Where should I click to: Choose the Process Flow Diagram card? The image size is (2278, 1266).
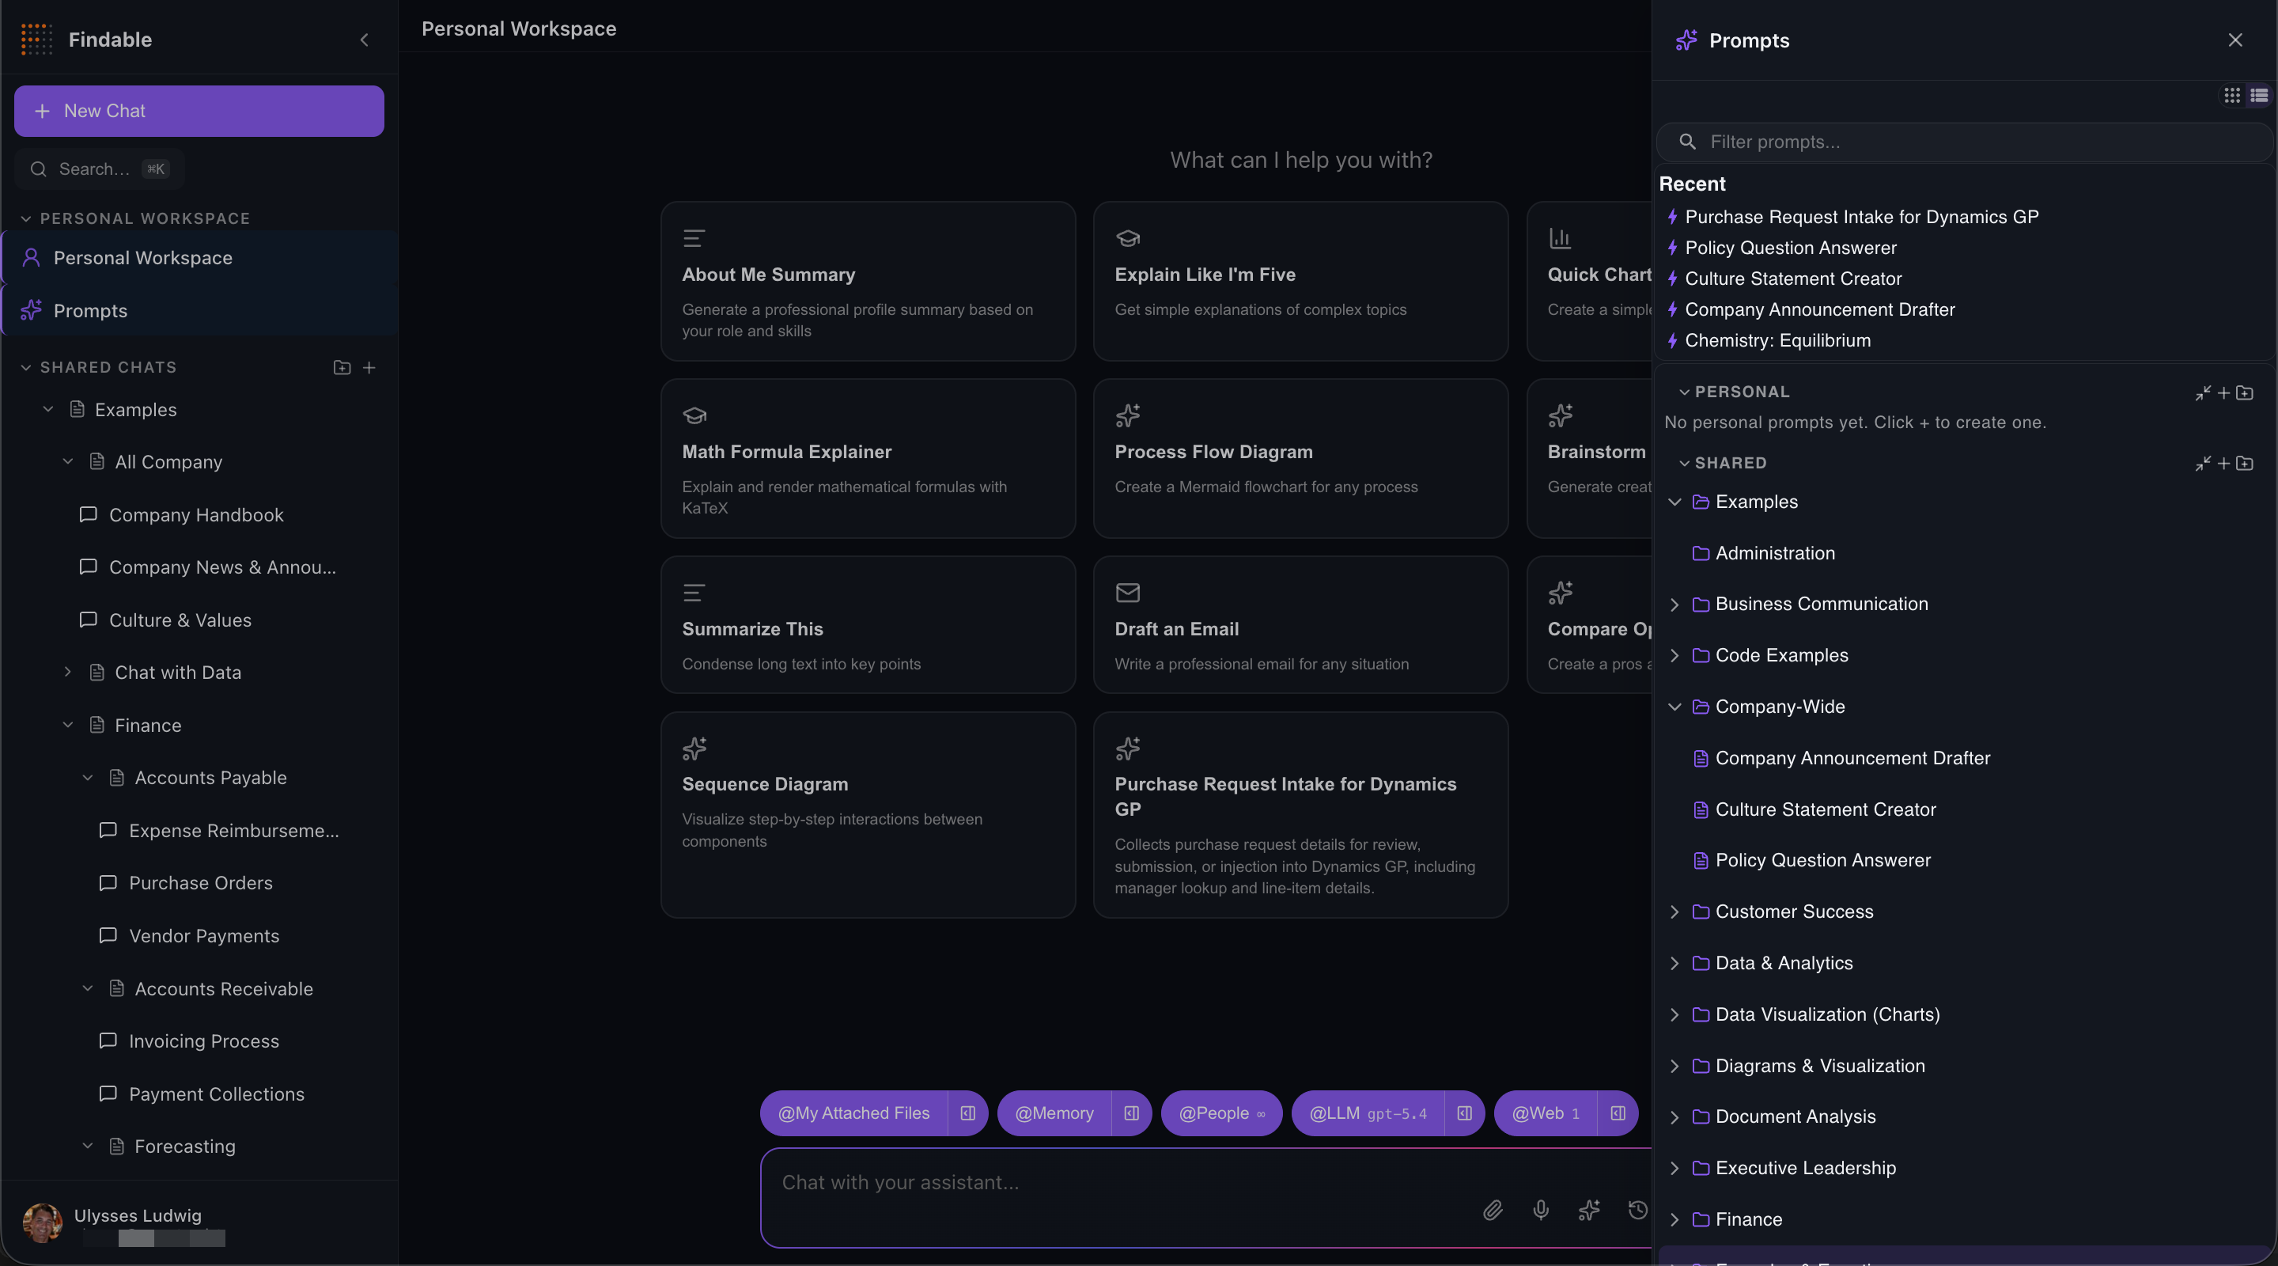point(1300,458)
